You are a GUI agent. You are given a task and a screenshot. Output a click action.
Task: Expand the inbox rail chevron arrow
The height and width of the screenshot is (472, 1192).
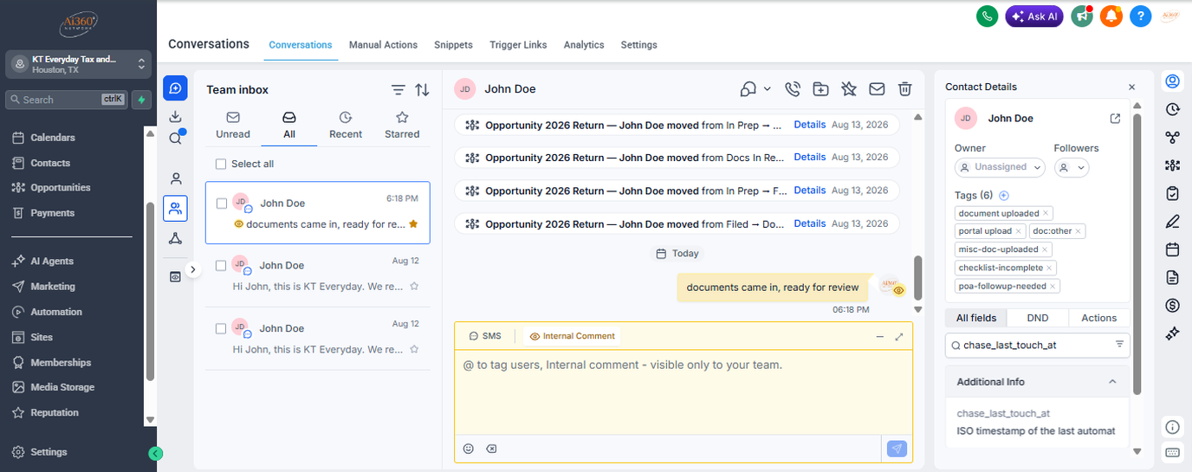coord(193,269)
